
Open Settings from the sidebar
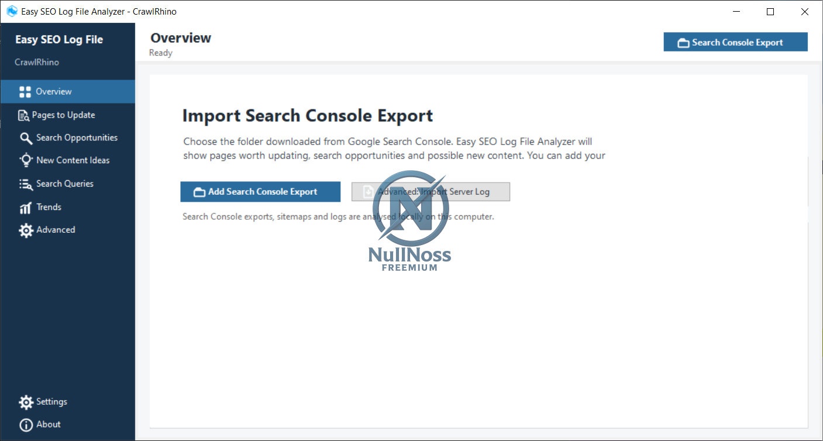point(67,402)
